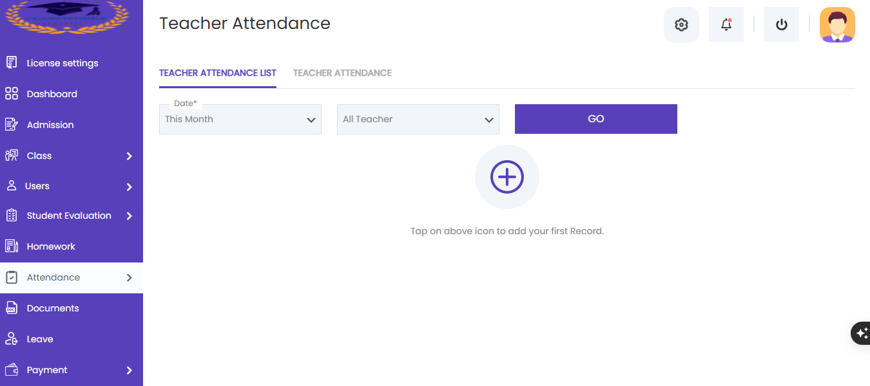Open the user profile avatar
Viewport: 870px width, 386px height.
[837, 25]
